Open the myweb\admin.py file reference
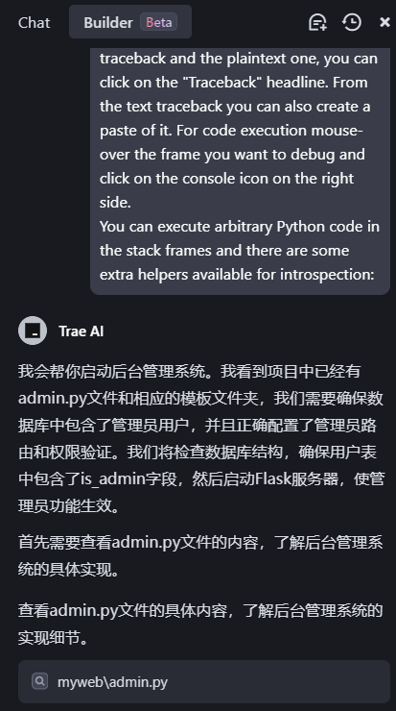Image resolution: width=396 pixels, height=711 pixels. point(203,681)
